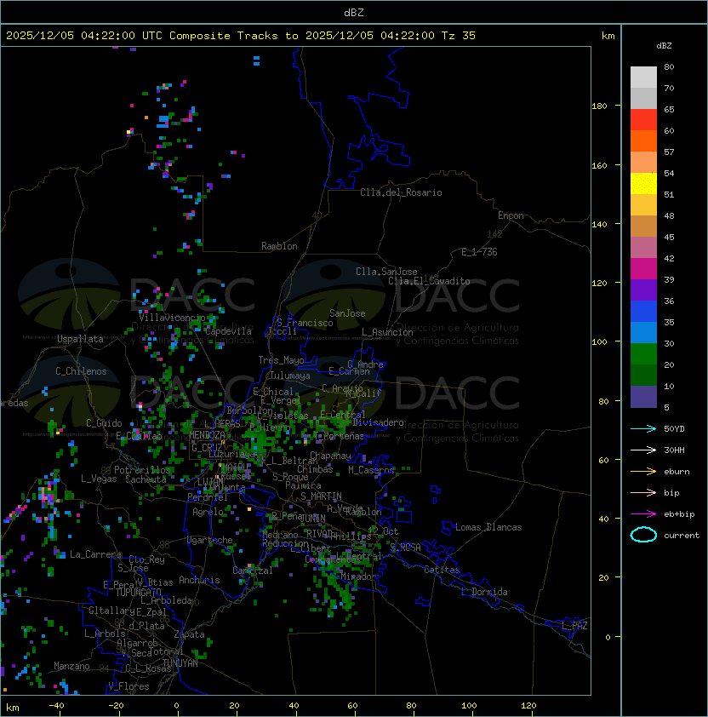Pick the light blue 30-35 dBZ swatch

pos(643,332)
